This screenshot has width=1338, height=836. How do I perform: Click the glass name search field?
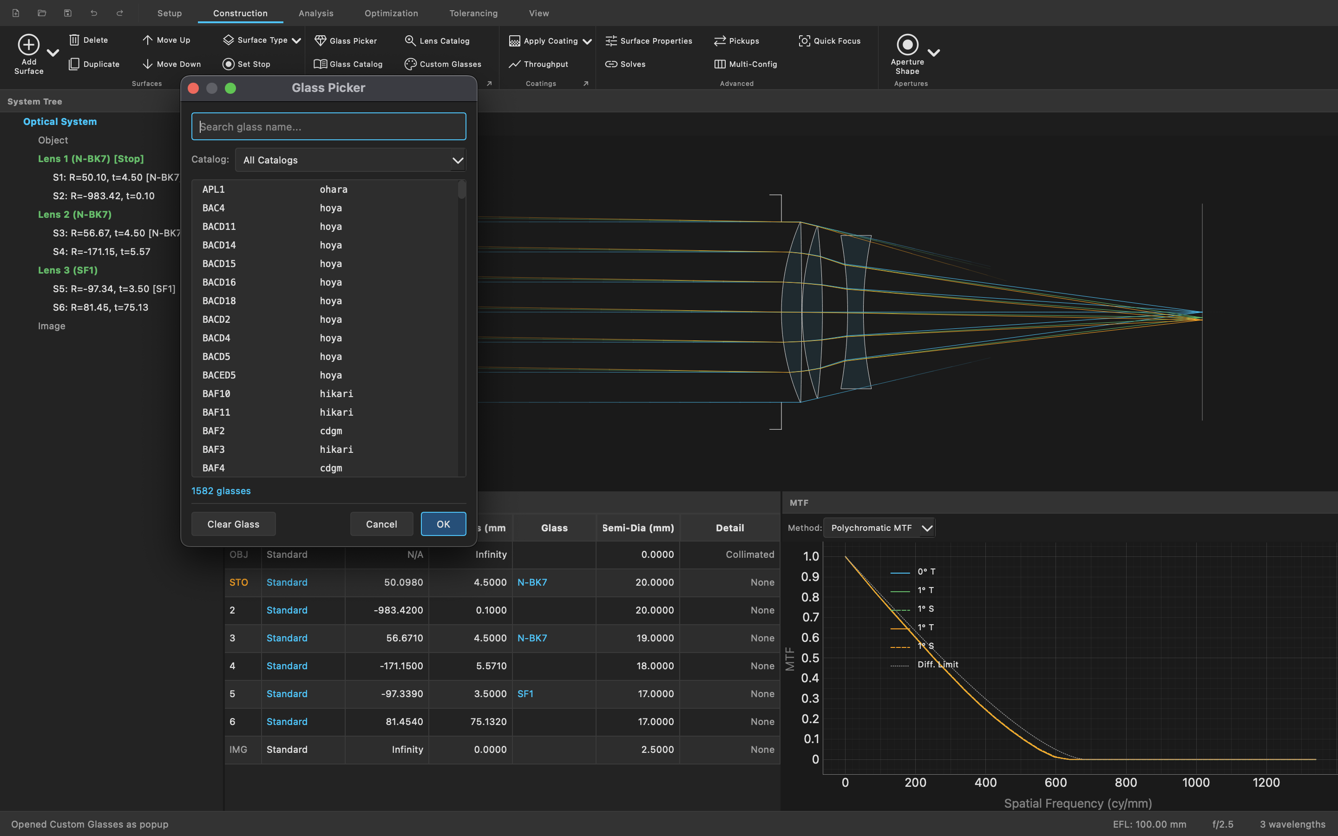(x=328, y=126)
